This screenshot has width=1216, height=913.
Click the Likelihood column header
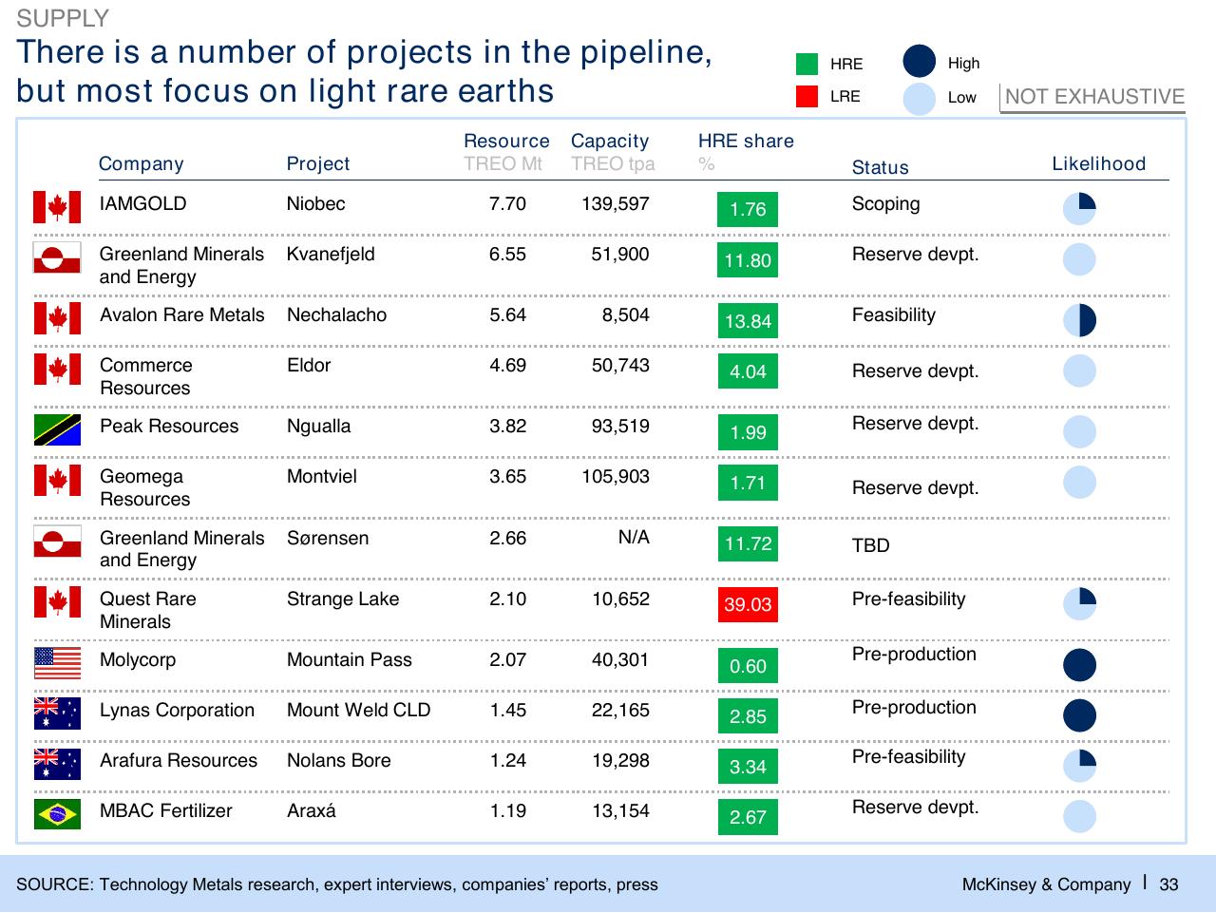tap(1099, 163)
